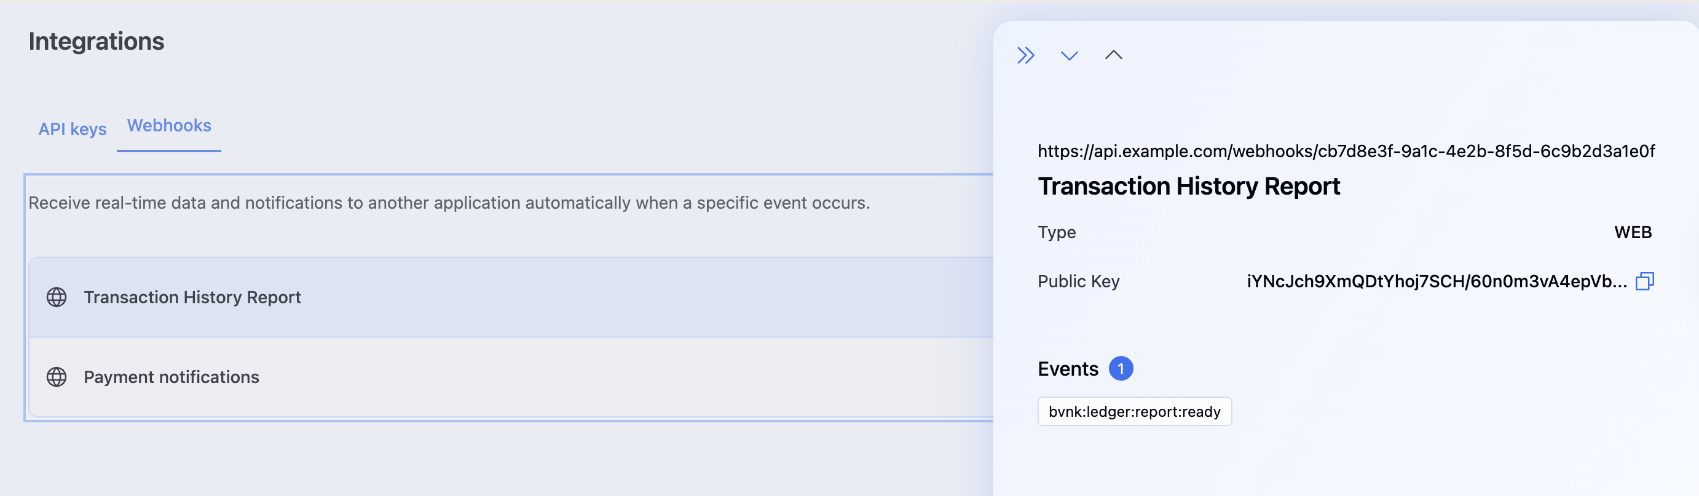1699x496 pixels.
Task: Click the Transaction History Report panel title
Action: pyautogui.click(x=1189, y=187)
